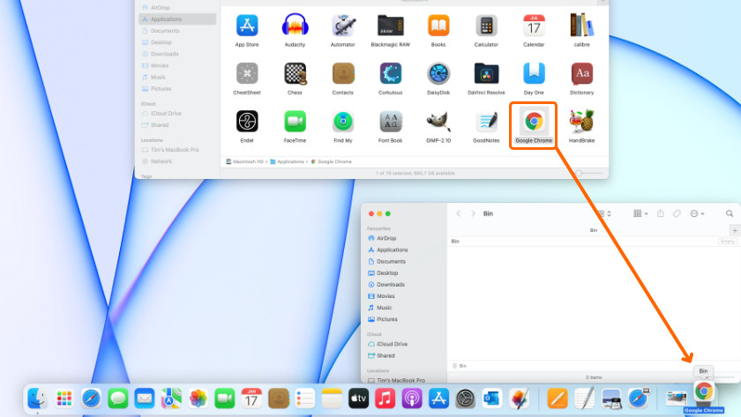Open Launchpad from the Dock
The height and width of the screenshot is (417, 741).
[64, 398]
